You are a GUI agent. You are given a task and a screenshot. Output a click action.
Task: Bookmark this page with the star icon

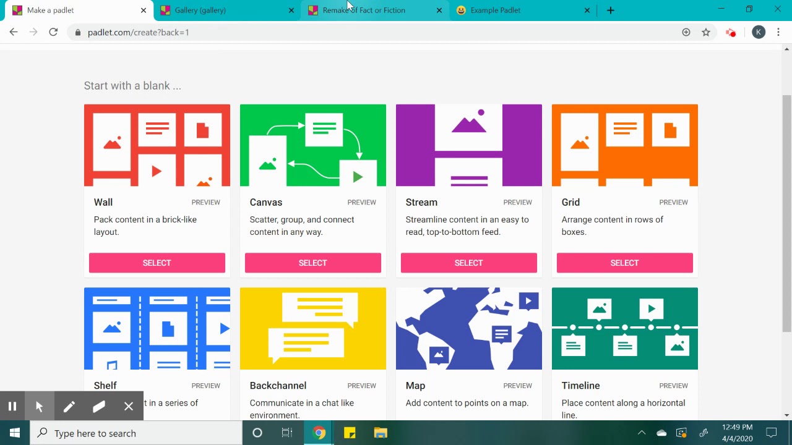pyautogui.click(x=706, y=32)
